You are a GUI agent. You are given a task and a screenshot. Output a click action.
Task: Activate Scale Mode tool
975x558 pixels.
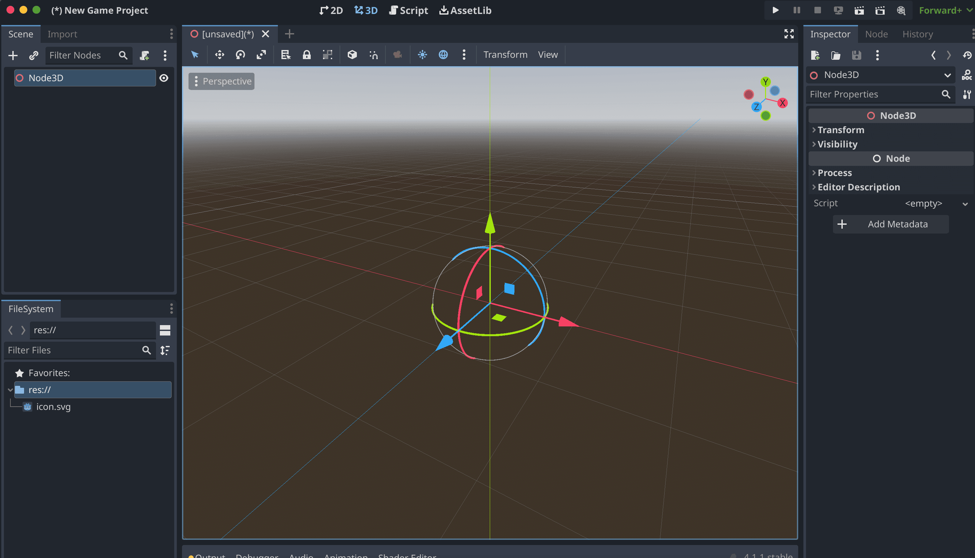click(261, 55)
